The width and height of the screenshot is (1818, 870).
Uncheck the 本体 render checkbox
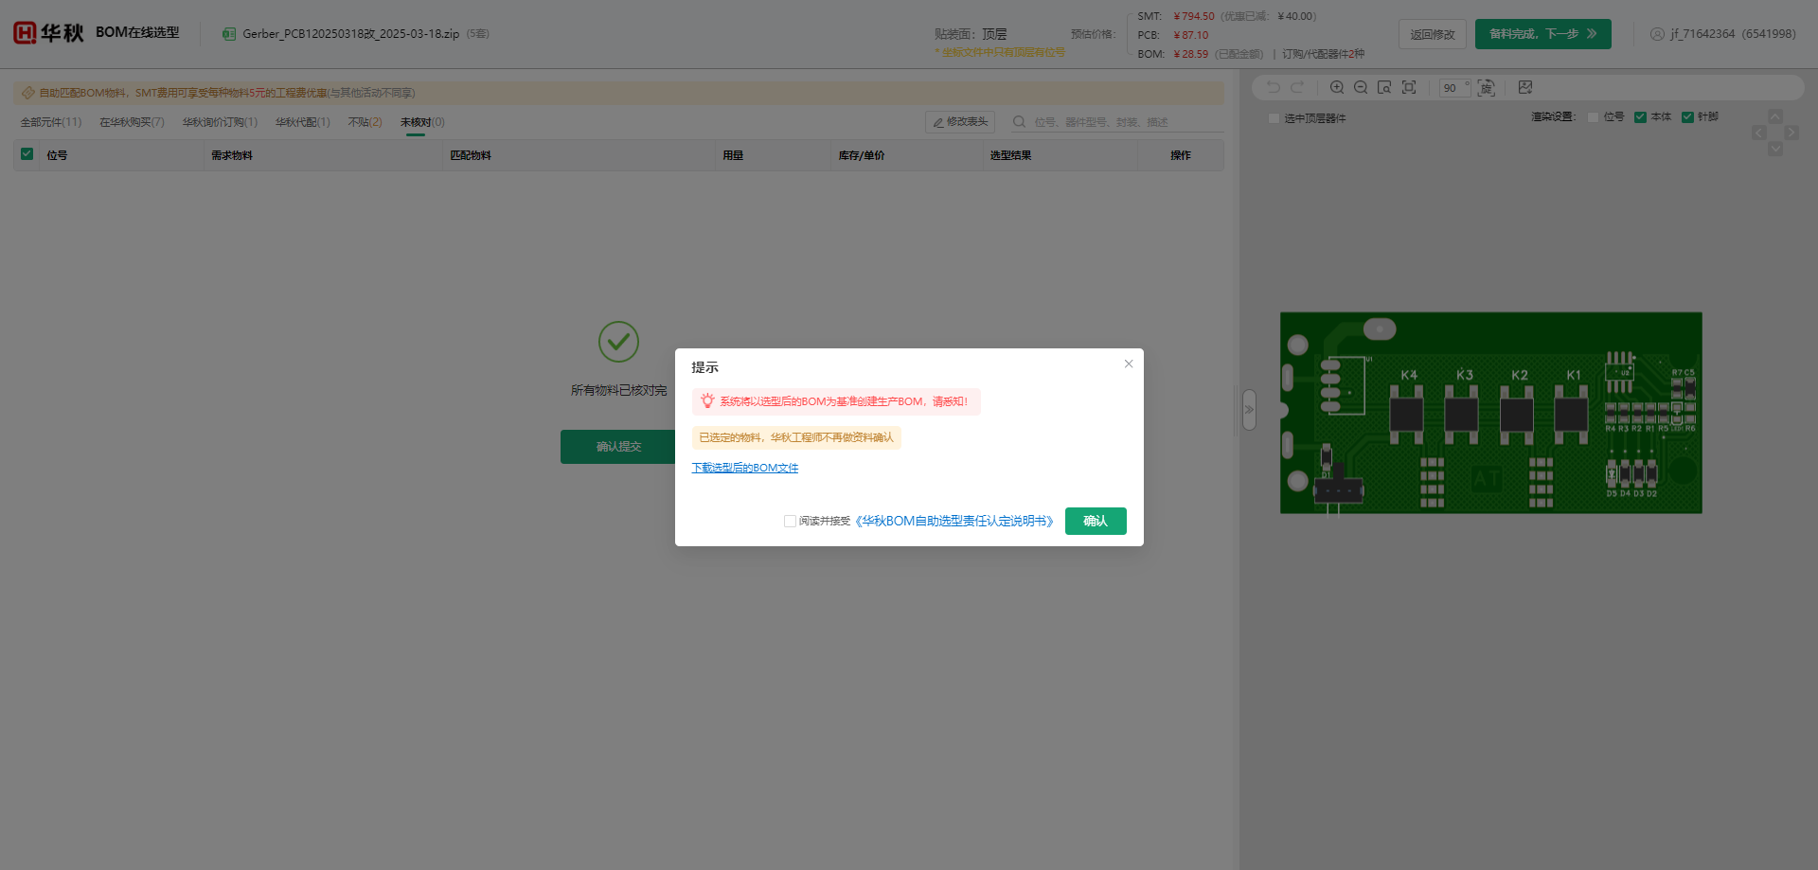[x=1640, y=117]
